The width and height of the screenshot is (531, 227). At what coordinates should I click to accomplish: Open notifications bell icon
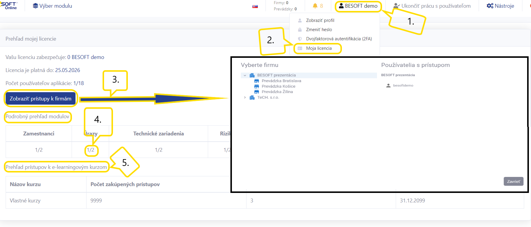315,6
